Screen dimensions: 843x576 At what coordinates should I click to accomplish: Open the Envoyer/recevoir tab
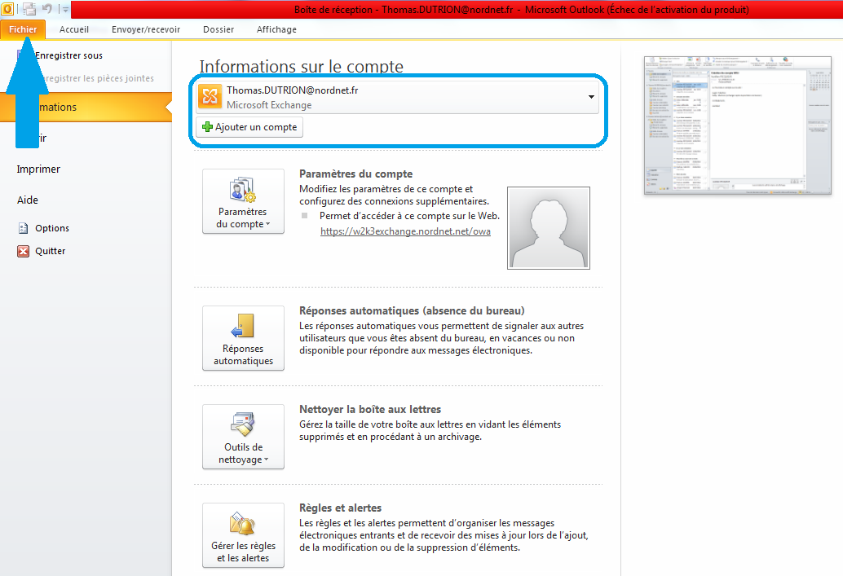146,29
